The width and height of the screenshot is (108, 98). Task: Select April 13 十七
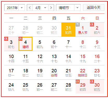click(54, 58)
